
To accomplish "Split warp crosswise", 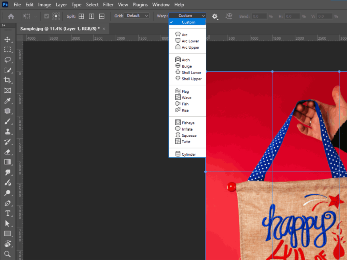I will [81, 16].
